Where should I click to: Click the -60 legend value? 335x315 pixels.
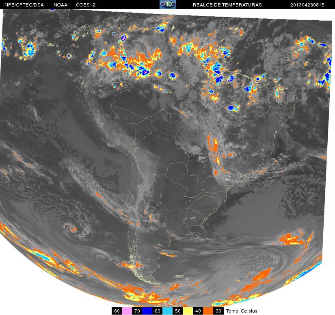[x=157, y=311]
